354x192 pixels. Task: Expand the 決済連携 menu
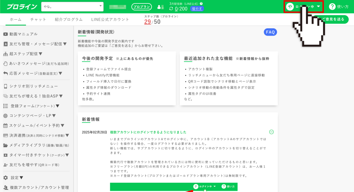point(39,135)
